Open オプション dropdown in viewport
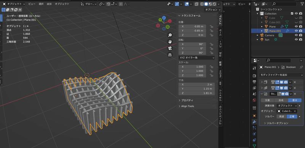 click(x=212, y=10)
